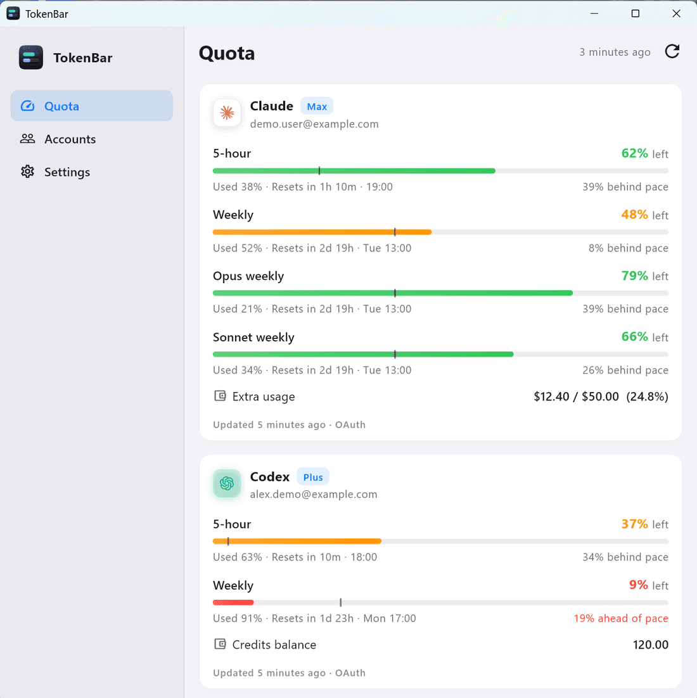
Task: Click the Codex provider logo icon
Action: [227, 483]
